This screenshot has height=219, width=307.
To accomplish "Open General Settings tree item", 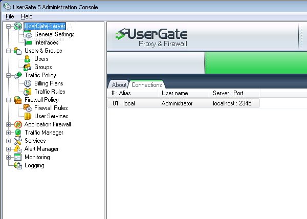I will (54, 34).
